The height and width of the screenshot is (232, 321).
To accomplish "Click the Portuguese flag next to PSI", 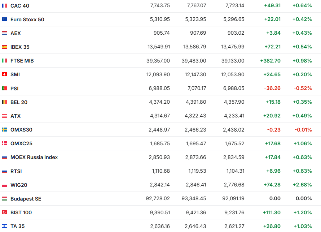I will point(4,88).
